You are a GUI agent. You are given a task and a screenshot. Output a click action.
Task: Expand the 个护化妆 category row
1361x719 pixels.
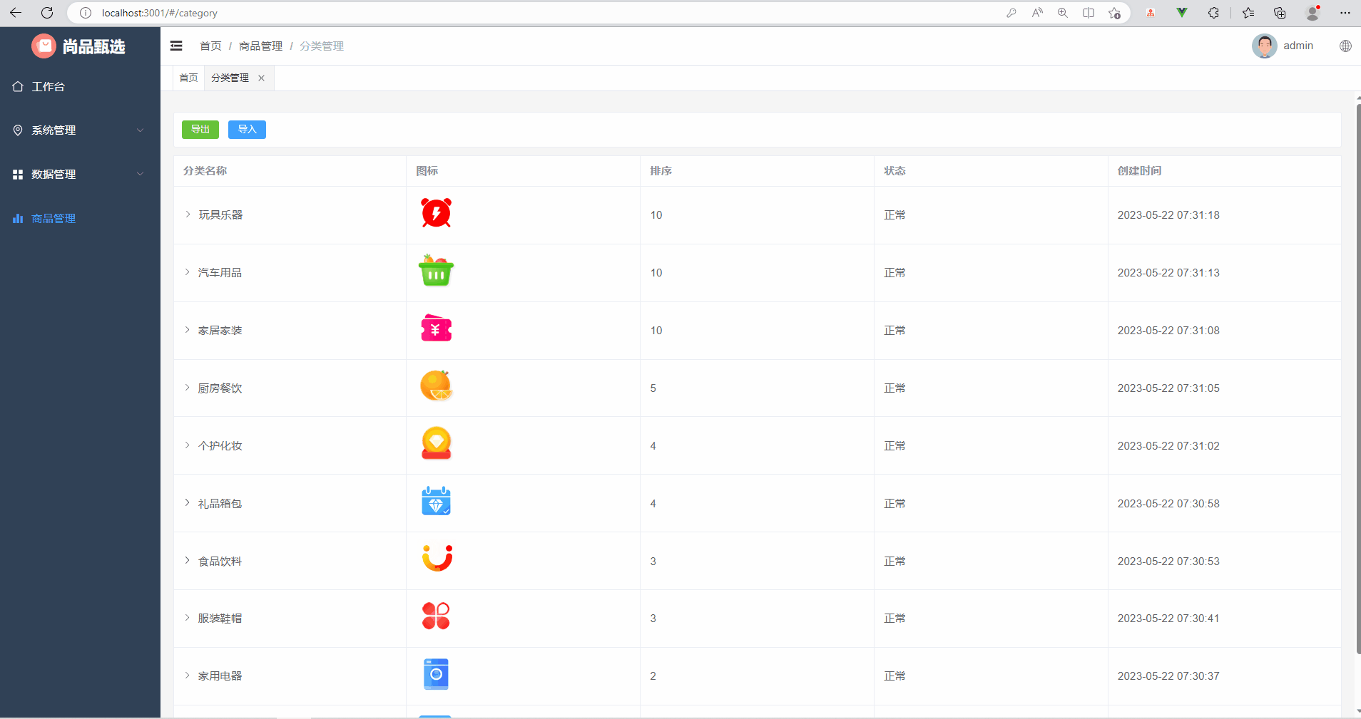tap(188, 445)
